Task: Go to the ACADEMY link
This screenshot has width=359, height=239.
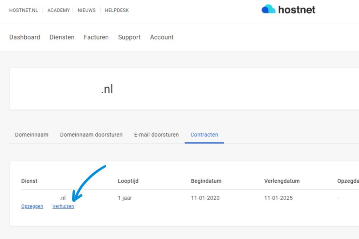Action: tap(59, 10)
